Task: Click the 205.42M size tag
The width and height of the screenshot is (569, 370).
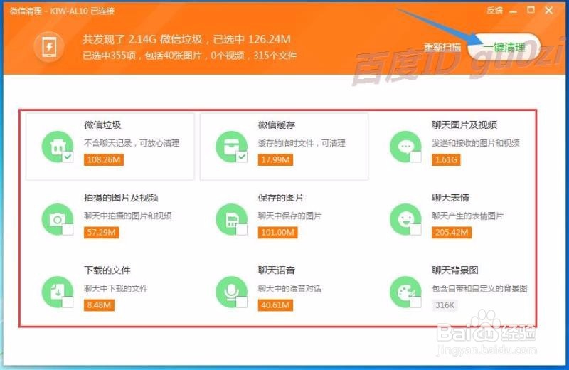Action: (x=452, y=233)
